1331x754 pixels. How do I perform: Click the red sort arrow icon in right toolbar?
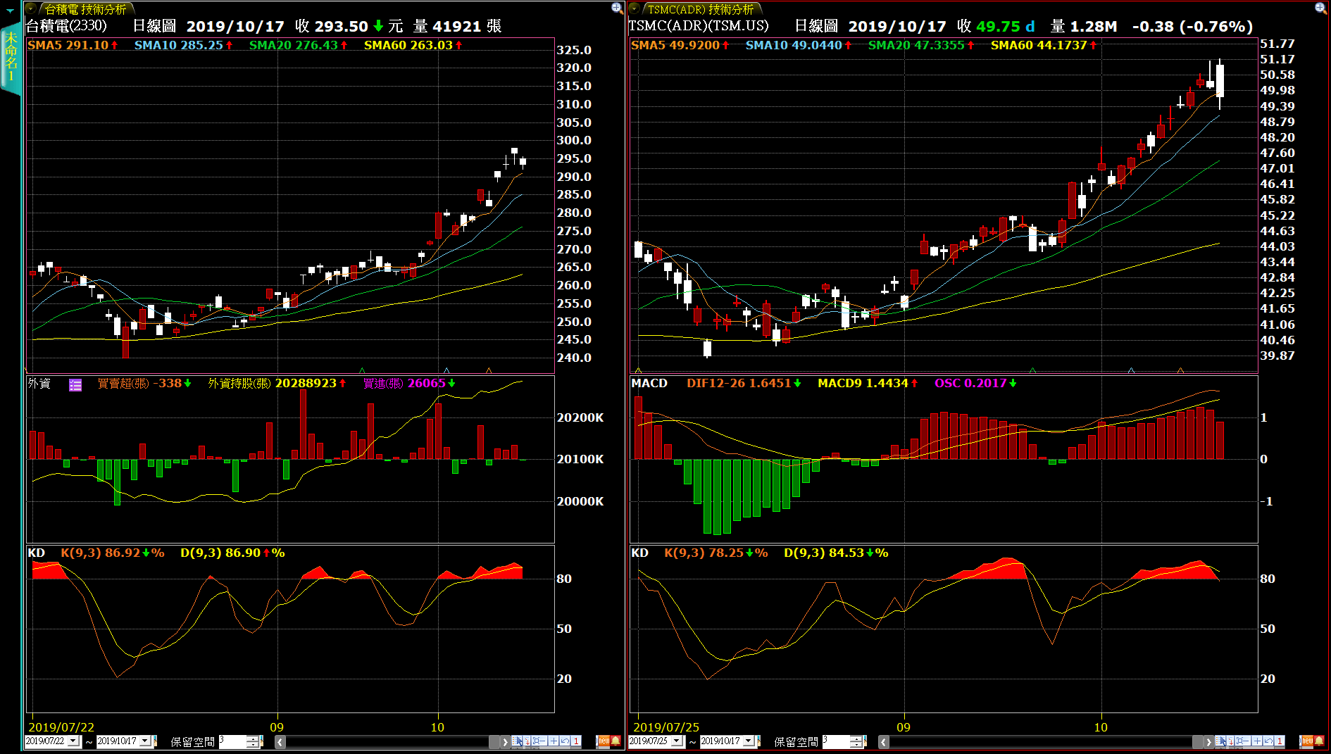1231,741
